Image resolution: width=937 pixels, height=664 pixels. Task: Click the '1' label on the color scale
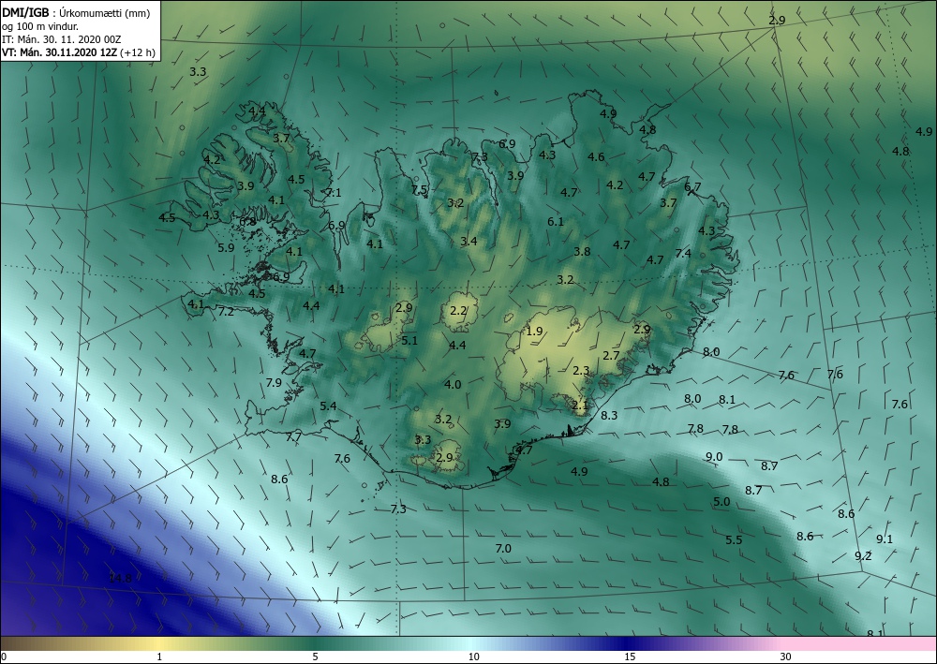pyautogui.click(x=159, y=657)
